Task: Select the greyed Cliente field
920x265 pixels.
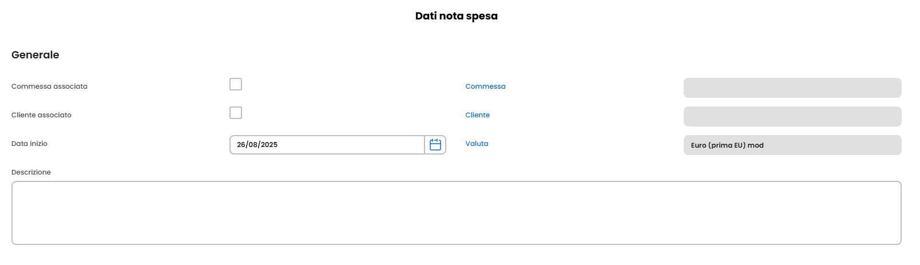Action: 792,116
